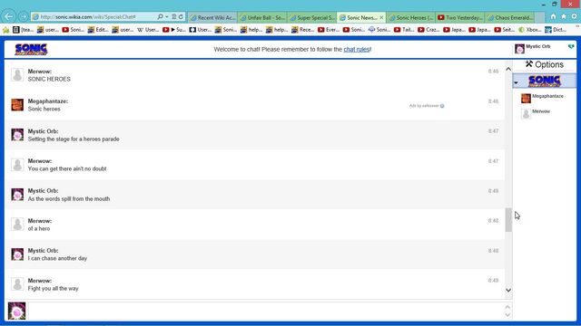The width and height of the screenshot is (581, 326).
Task: Click Merwow's avatar next to SONIC HEROES
Action: coord(17,75)
